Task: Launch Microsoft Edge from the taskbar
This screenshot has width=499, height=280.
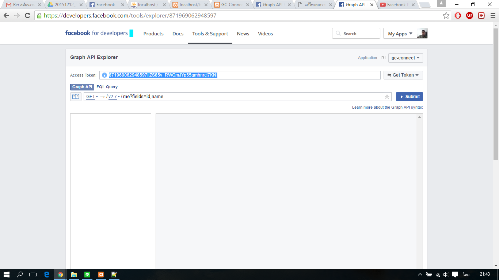Action: click(x=47, y=275)
